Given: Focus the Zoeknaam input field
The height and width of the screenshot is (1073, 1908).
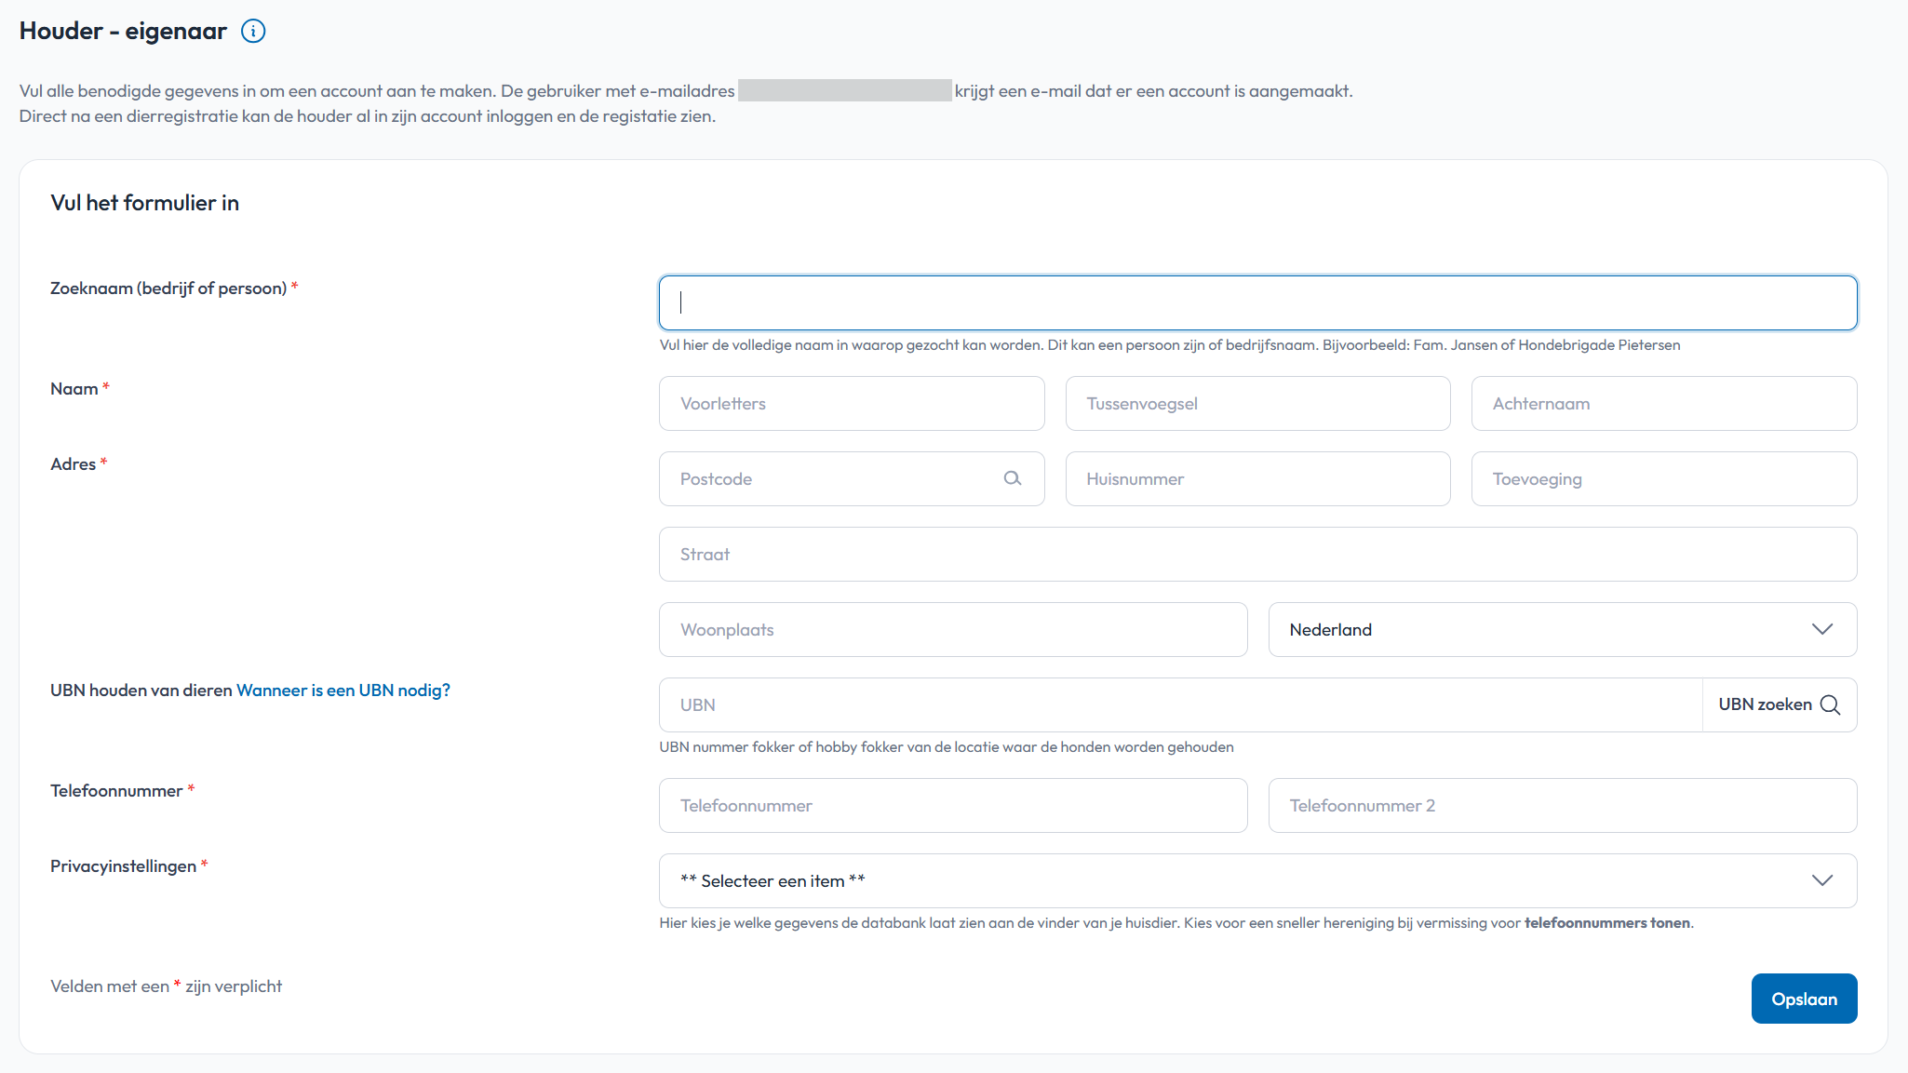Looking at the screenshot, I should (x=1258, y=302).
